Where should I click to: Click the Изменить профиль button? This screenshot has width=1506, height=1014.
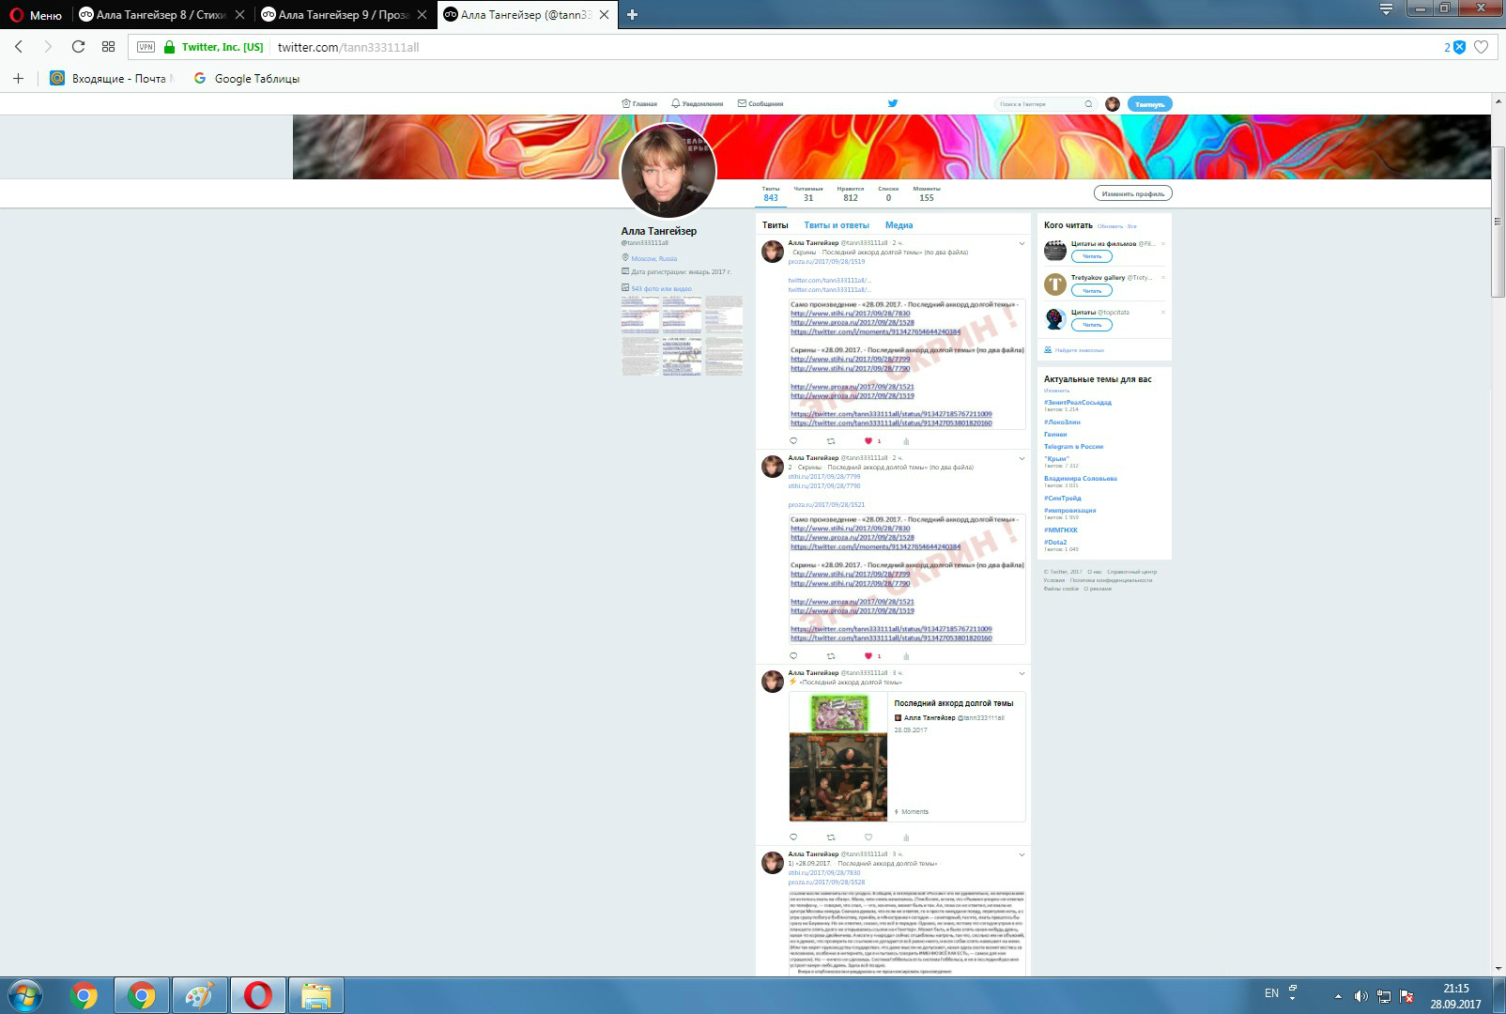(x=1133, y=193)
